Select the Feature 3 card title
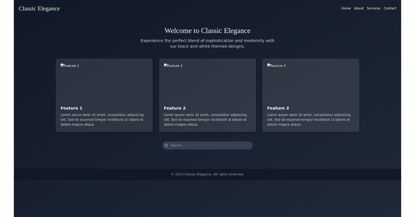 point(278,108)
